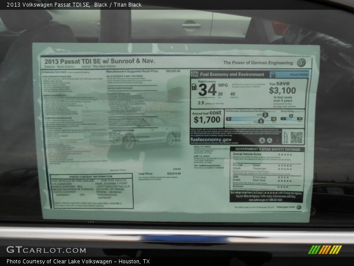This screenshot has width=354, height=266.
Task: Click the QR code on the fuel label
Action: point(296,137)
